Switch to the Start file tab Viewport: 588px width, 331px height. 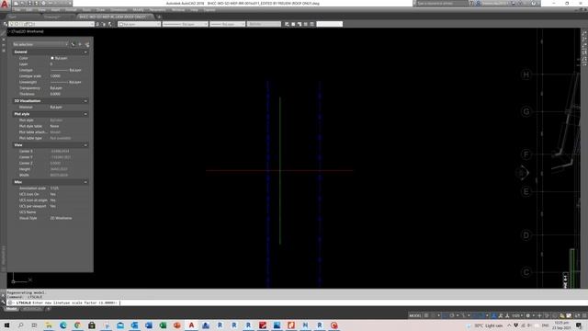[12, 17]
